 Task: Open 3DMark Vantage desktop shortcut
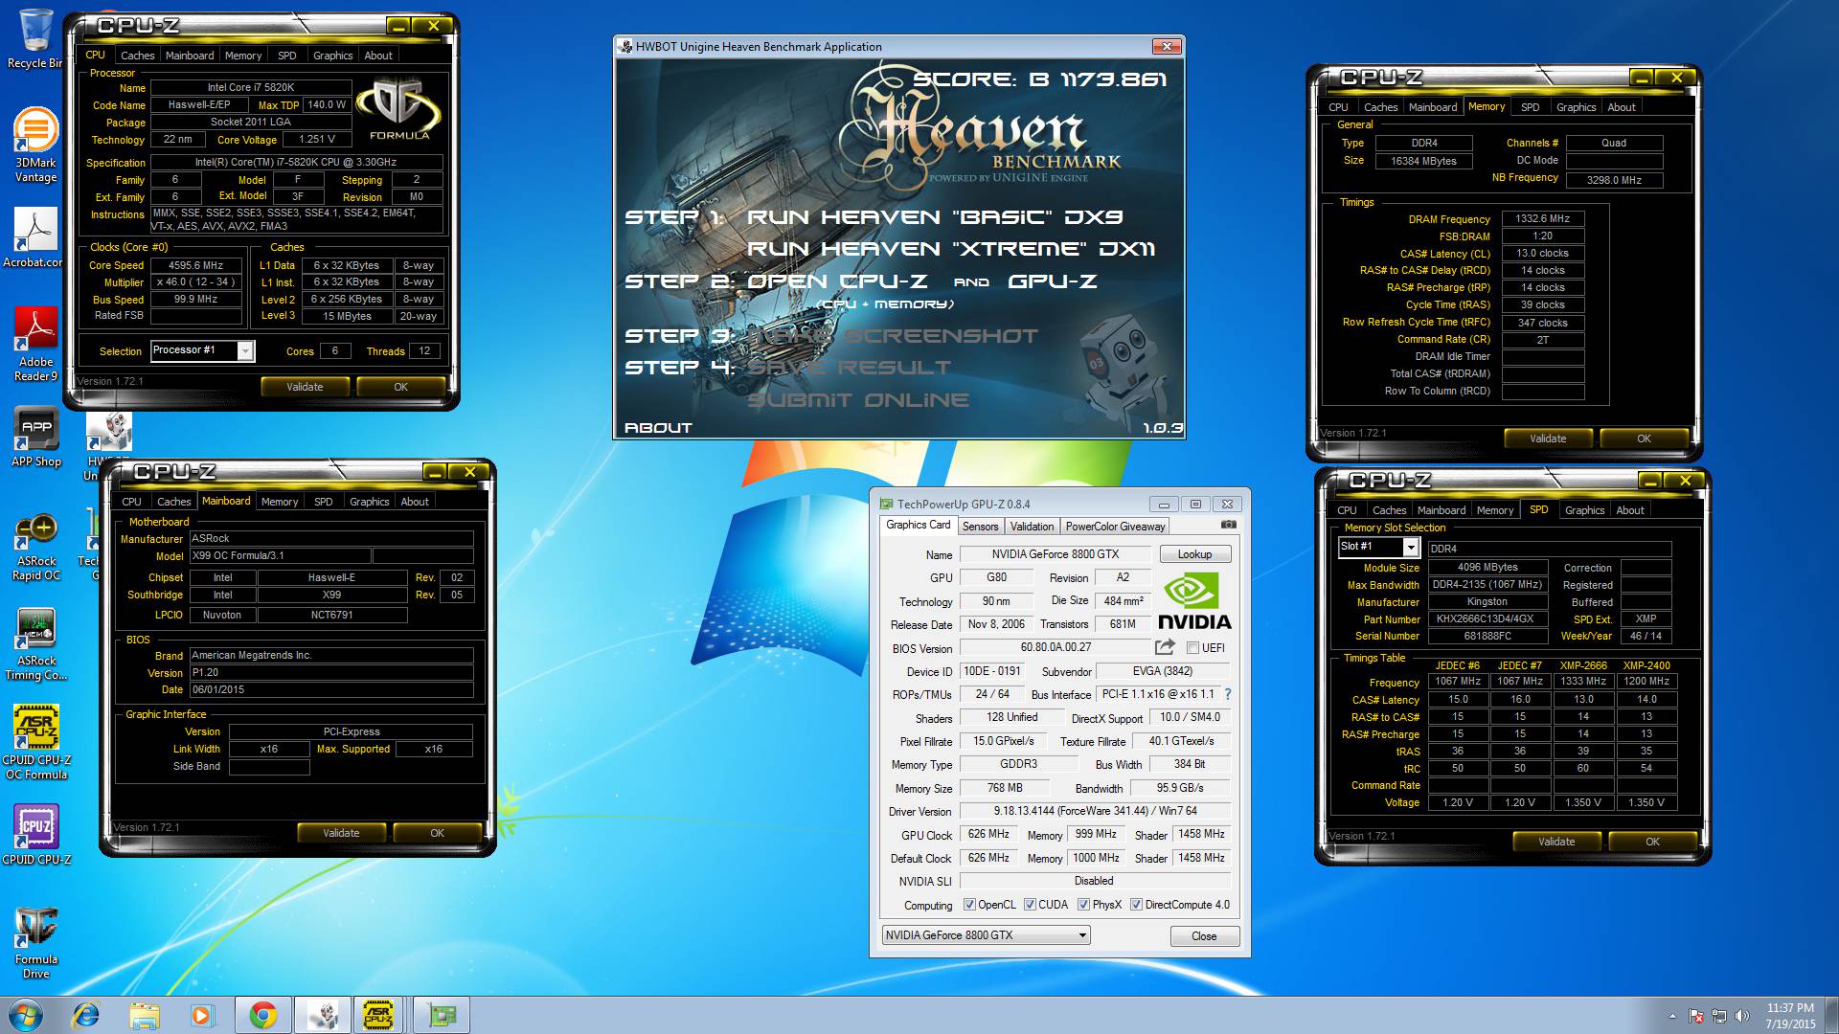click(x=35, y=146)
